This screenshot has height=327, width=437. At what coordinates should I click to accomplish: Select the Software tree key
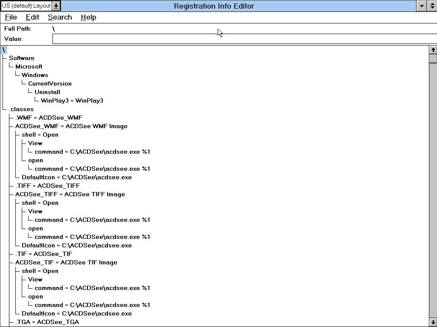21,58
